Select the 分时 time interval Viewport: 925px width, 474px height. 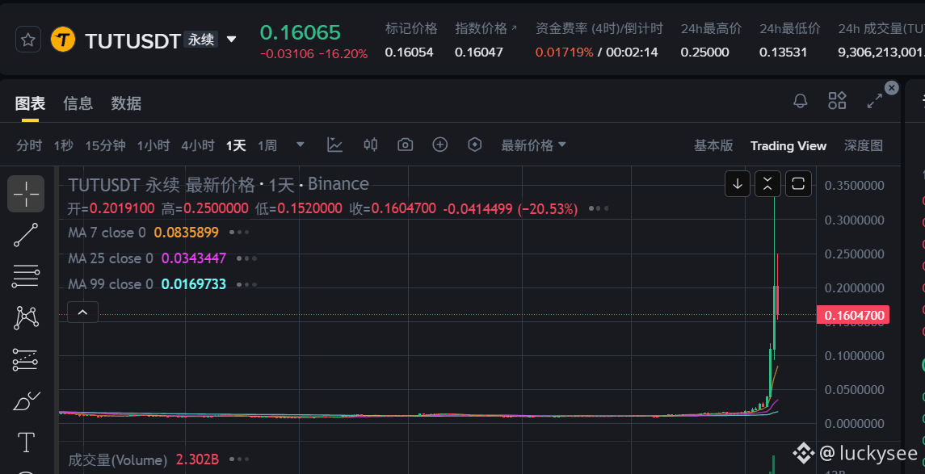pyautogui.click(x=30, y=145)
